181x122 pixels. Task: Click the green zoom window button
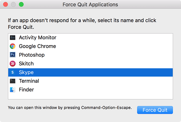tap(21, 4)
